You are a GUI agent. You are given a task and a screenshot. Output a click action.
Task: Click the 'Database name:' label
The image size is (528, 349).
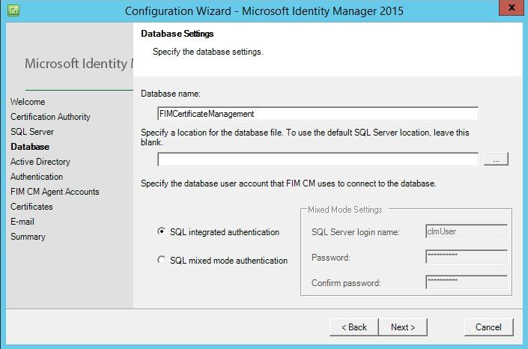171,94
